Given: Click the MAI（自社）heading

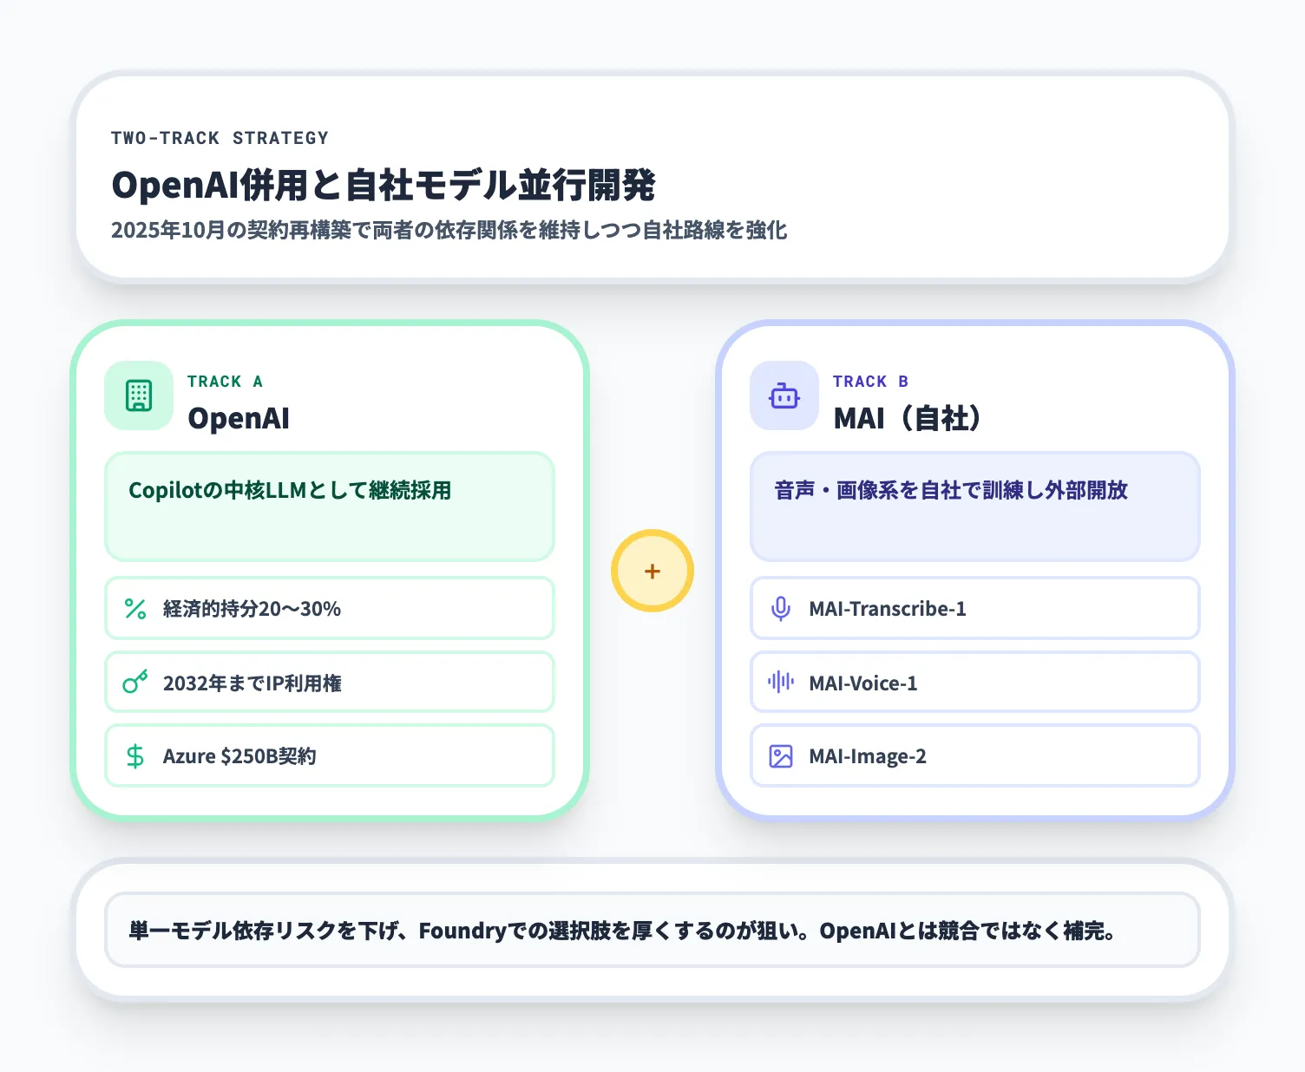Looking at the screenshot, I should 908,418.
